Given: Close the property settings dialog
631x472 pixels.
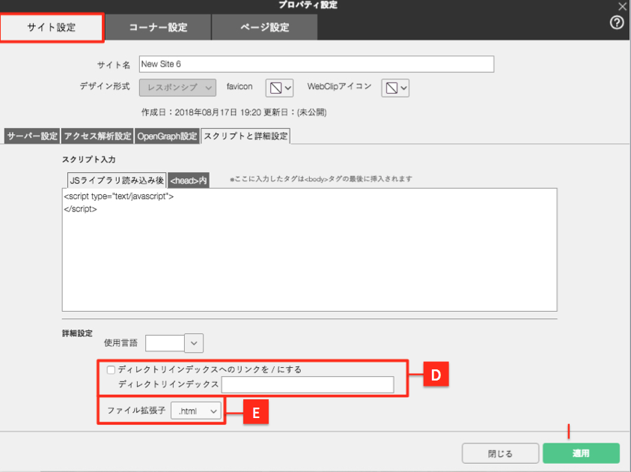Looking at the screenshot, I should pyautogui.click(x=622, y=6).
